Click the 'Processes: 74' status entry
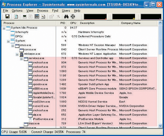Image resolution: width=164 pixels, height=136 pixels. tap(76, 132)
